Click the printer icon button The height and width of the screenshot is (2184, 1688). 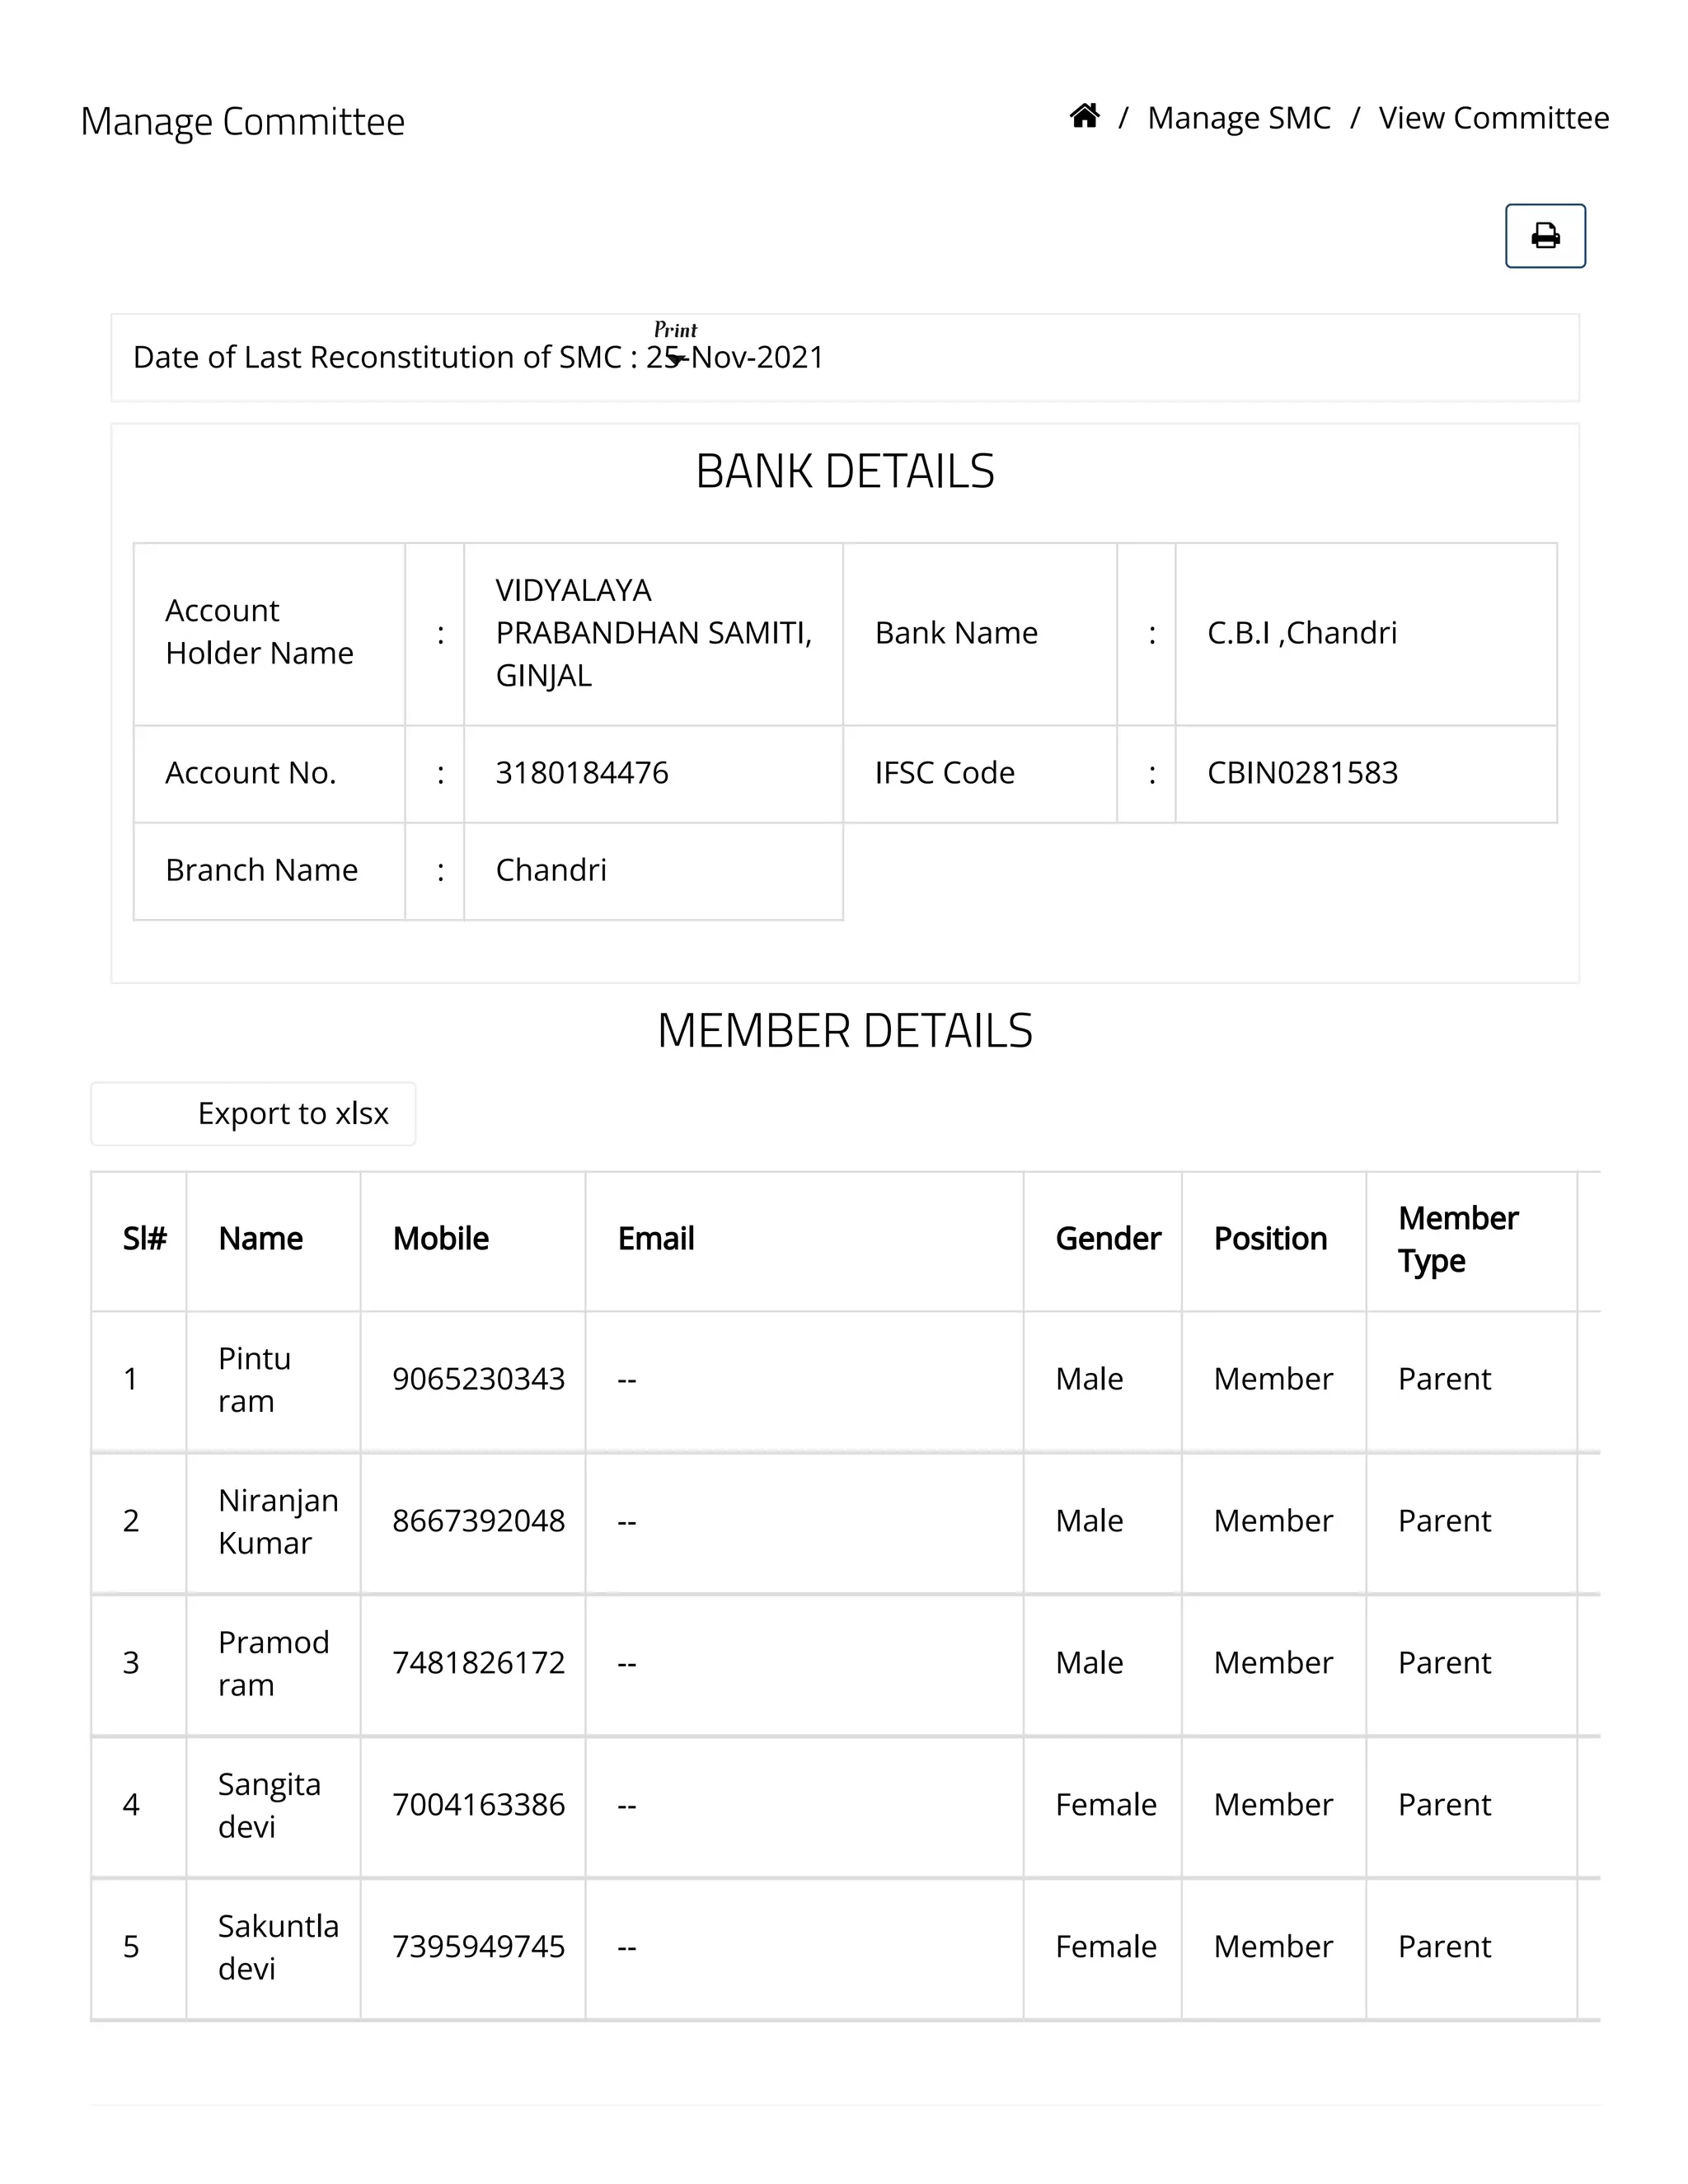[1544, 236]
